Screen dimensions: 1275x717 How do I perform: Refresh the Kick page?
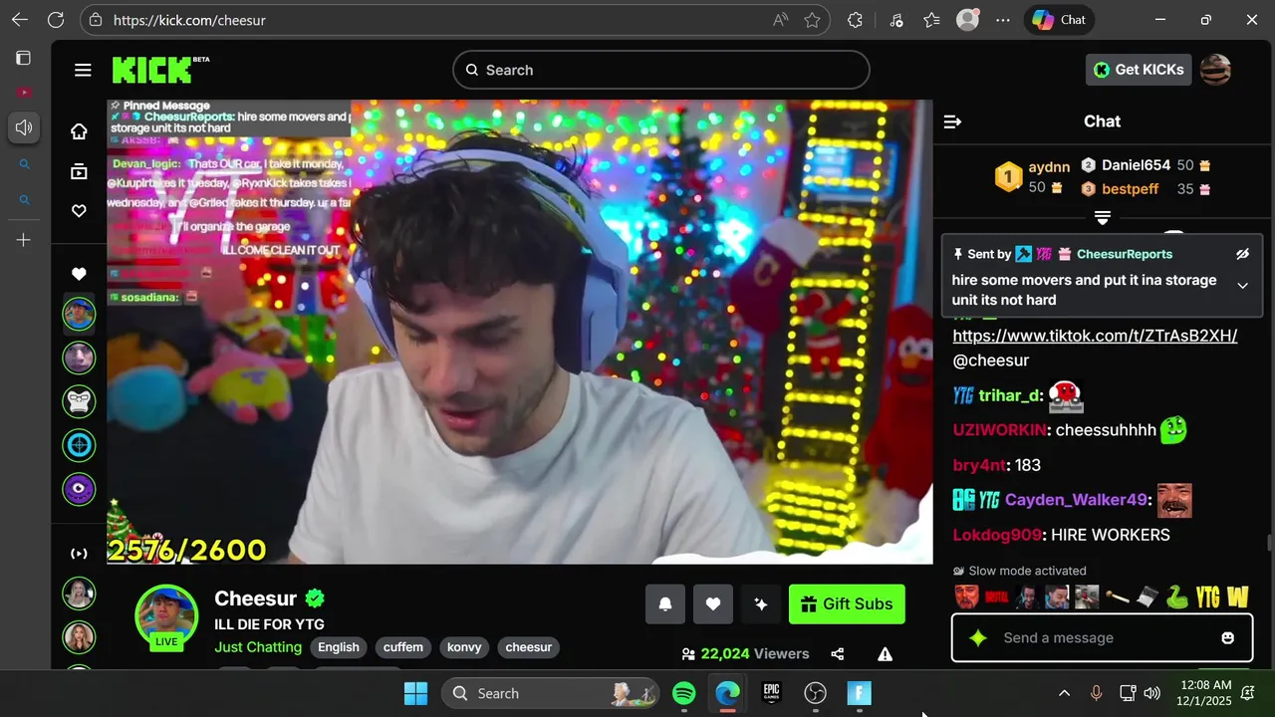[56, 20]
